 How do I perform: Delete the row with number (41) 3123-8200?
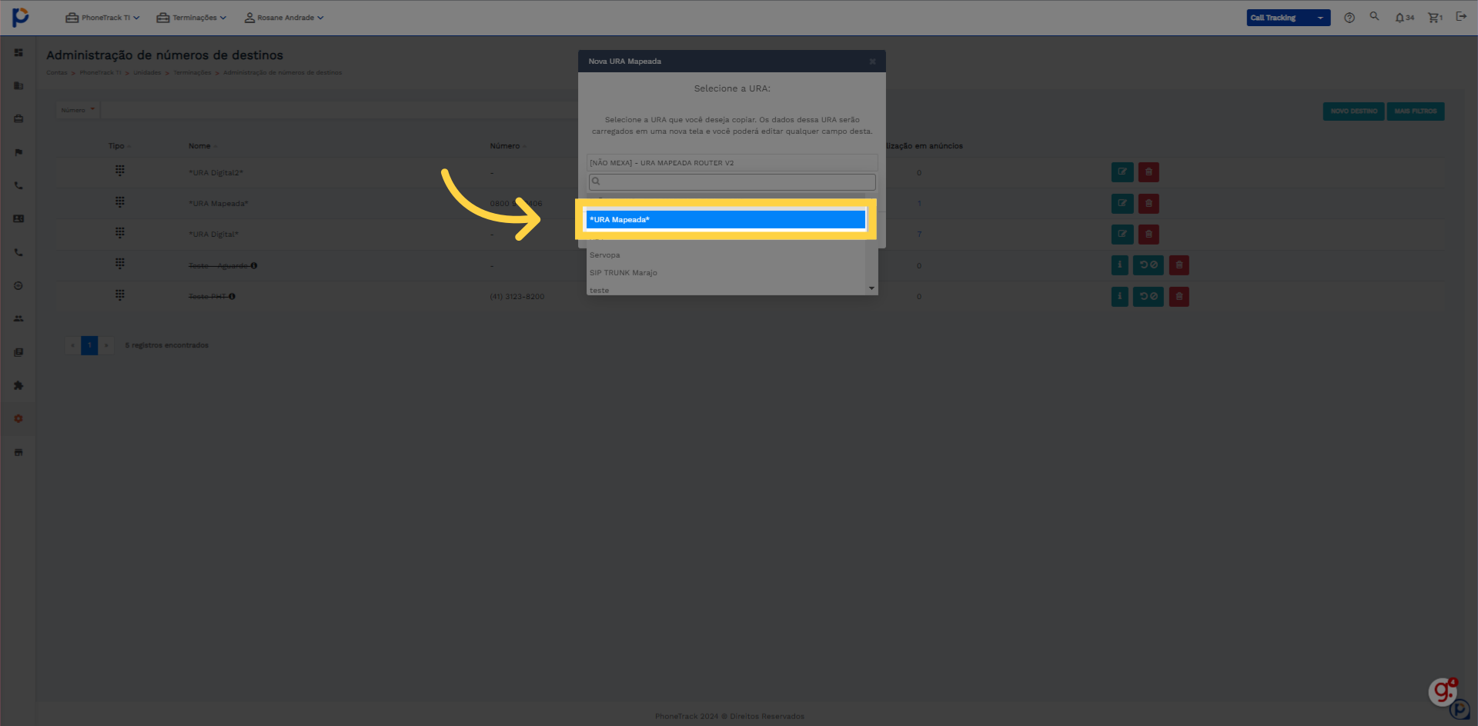pyautogui.click(x=1179, y=297)
